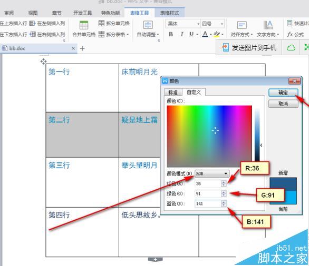Toggle Bold formatting button
The image size is (309, 266).
(x=171, y=34)
